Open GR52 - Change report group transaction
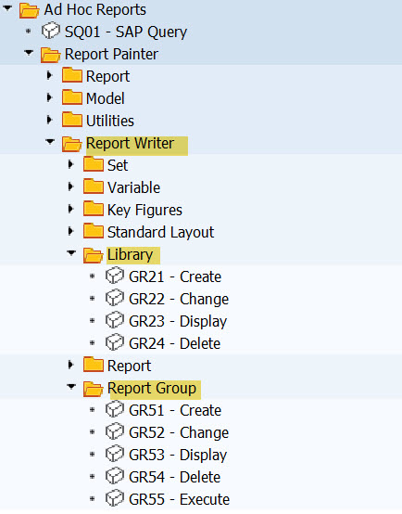The height and width of the screenshot is (514, 402). point(179,433)
